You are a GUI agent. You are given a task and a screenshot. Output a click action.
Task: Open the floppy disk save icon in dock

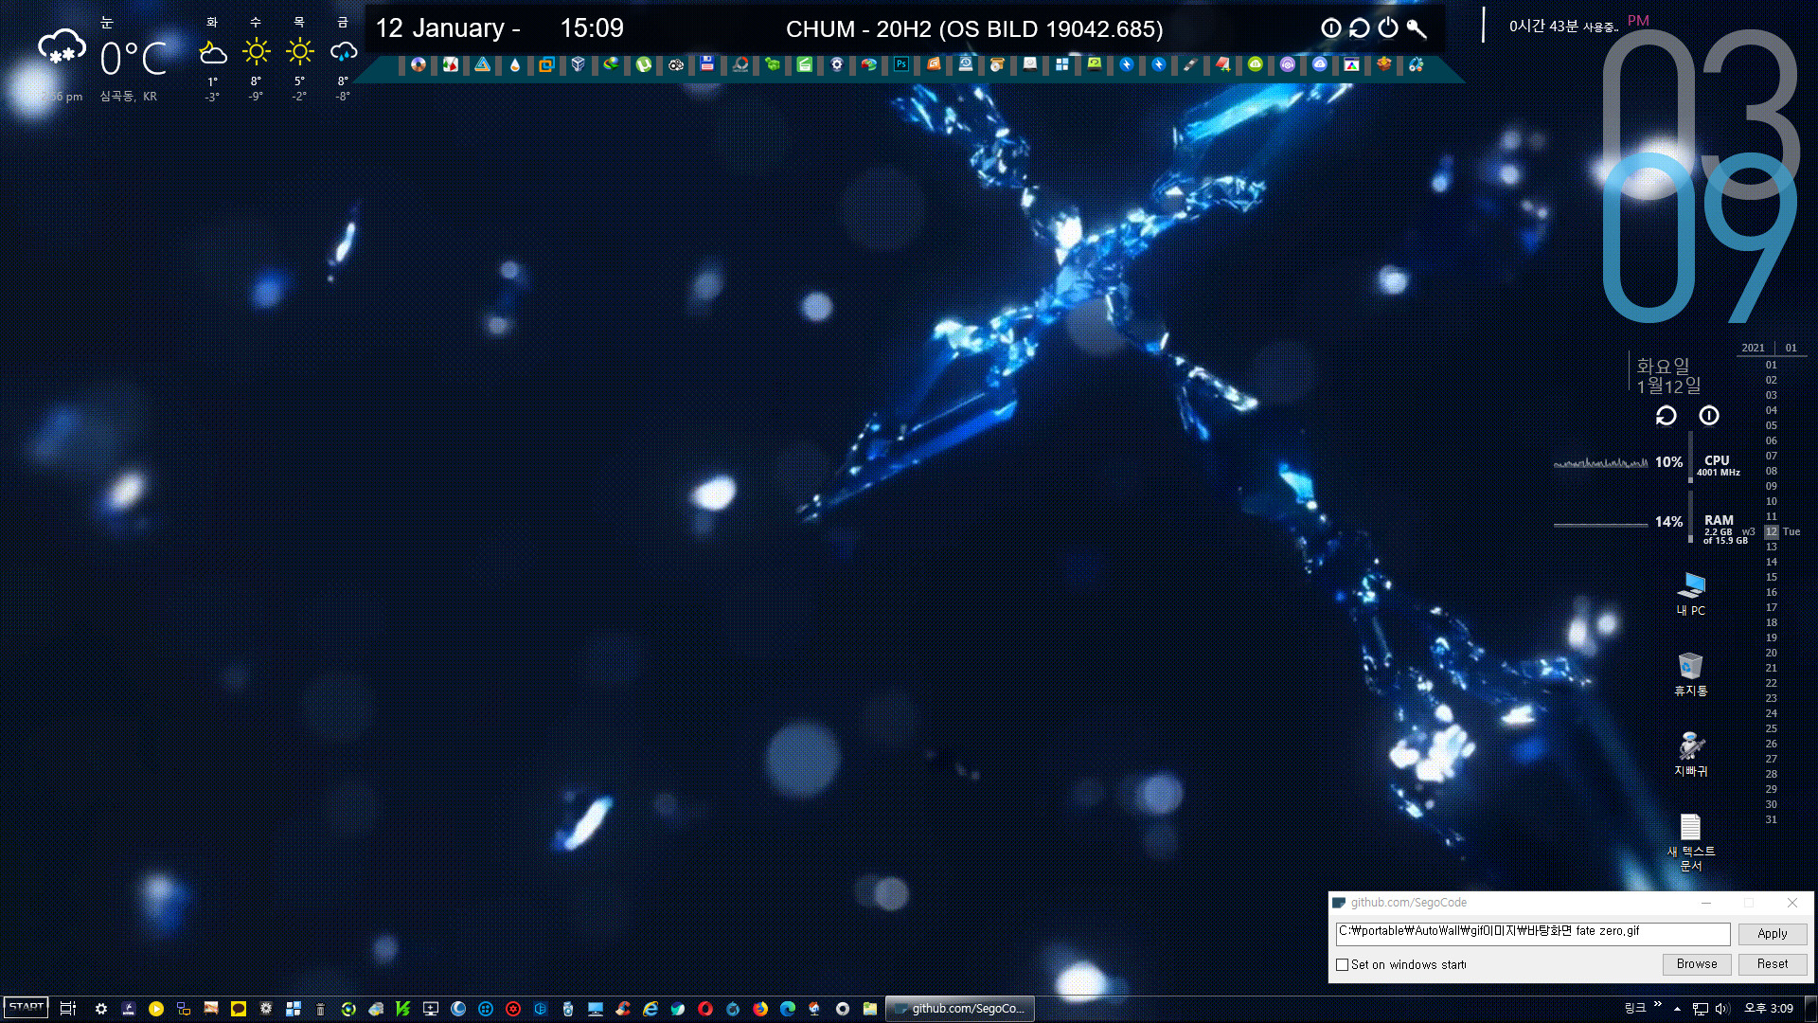point(707,64)
